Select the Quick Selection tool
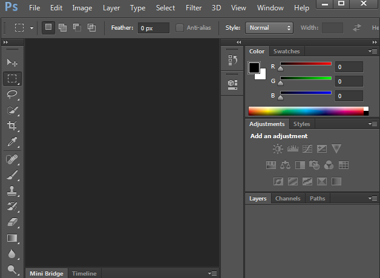The height and width of the screenshot is (278, 380). click(x=12, y=110)
